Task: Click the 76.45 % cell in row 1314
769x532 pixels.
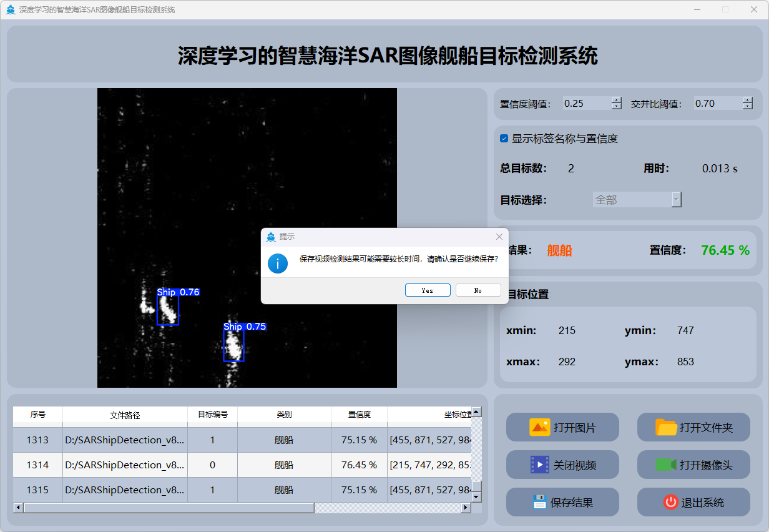Action: click(360, 465)
